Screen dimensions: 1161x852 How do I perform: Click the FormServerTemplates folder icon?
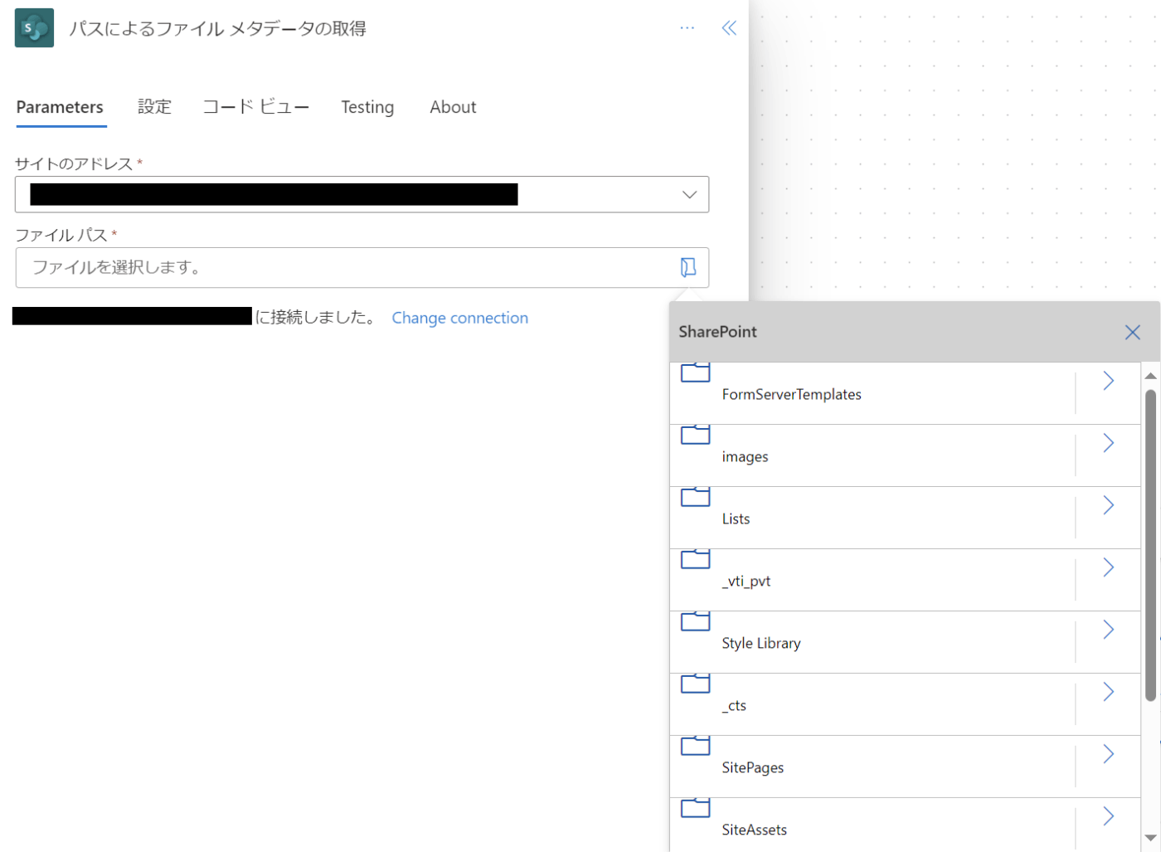tap(695, 372)
